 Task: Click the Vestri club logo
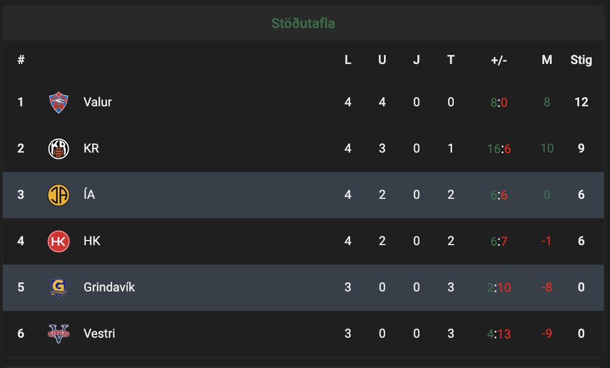(x=59, y=333)
